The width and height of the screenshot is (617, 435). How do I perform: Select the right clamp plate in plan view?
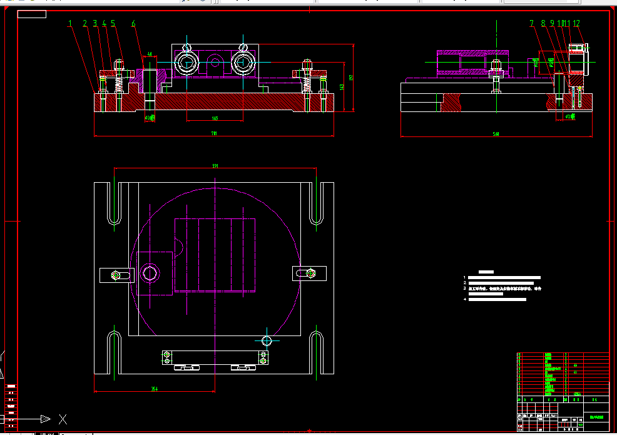click(309, 273)
